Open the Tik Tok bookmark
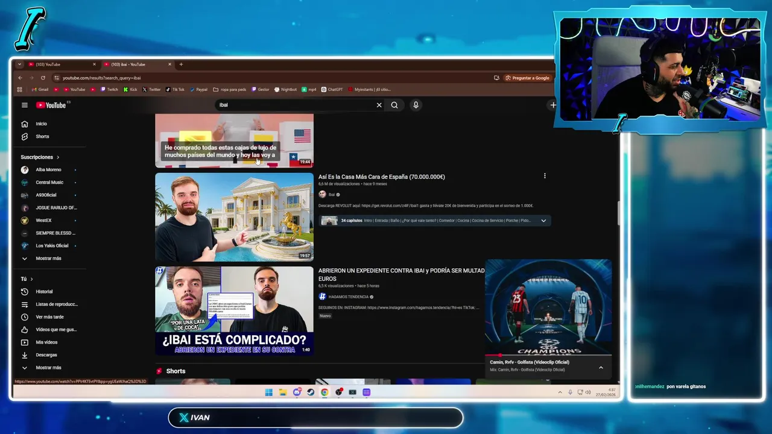 (x=176, y=89)
